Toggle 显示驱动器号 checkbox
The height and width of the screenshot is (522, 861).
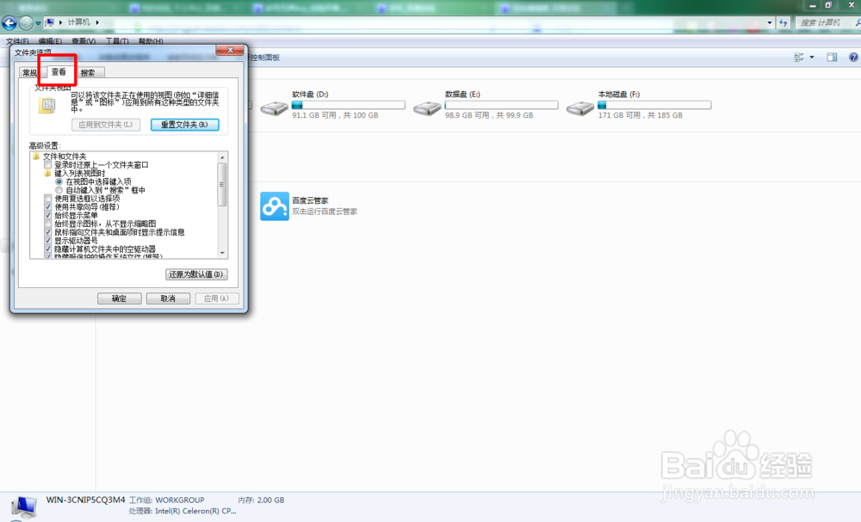point(47,241)
